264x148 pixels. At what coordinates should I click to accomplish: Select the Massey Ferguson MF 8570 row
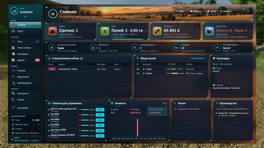coord(76,136)
